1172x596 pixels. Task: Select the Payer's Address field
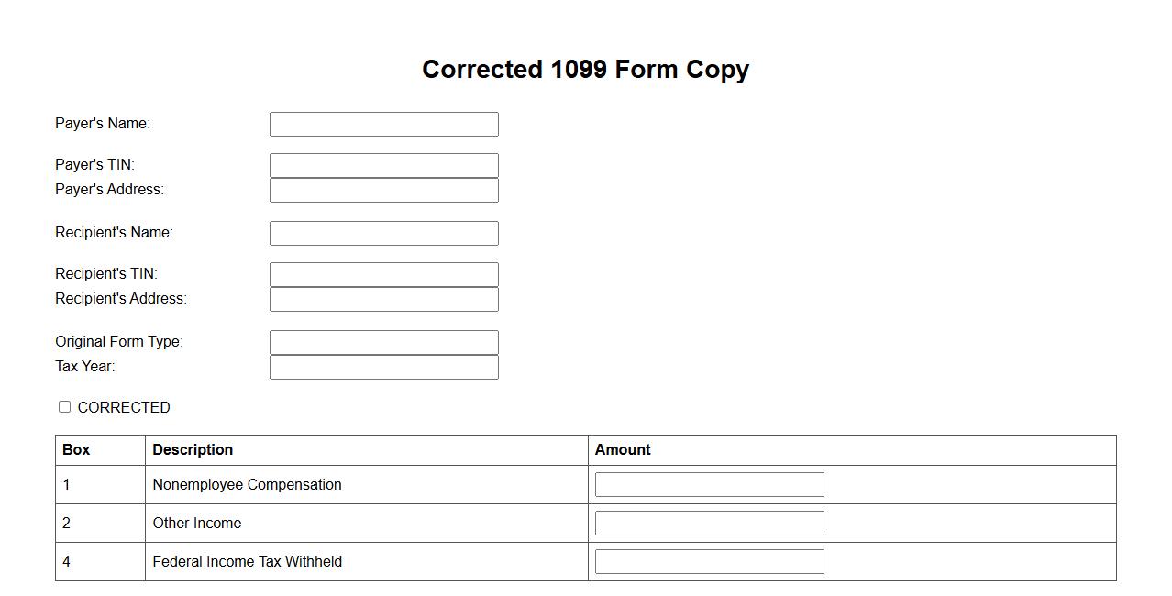pos(383,190)
